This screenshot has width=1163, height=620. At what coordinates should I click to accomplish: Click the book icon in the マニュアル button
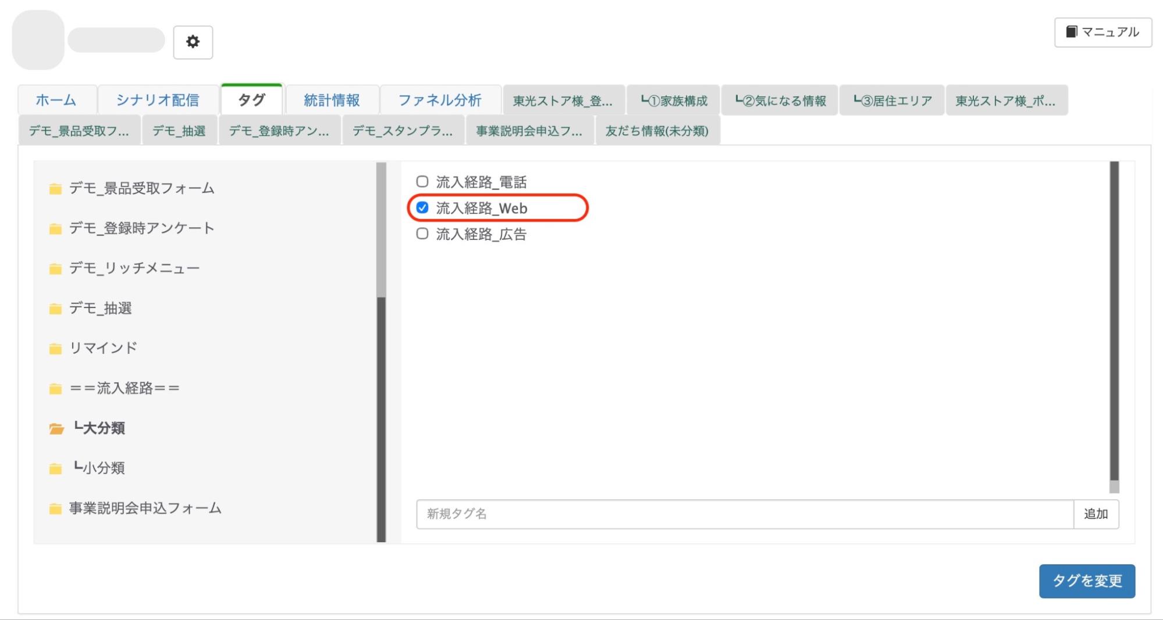click(1071, 32)
